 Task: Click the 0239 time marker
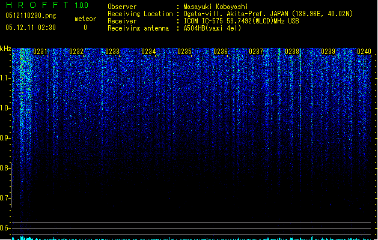[328, 52]
